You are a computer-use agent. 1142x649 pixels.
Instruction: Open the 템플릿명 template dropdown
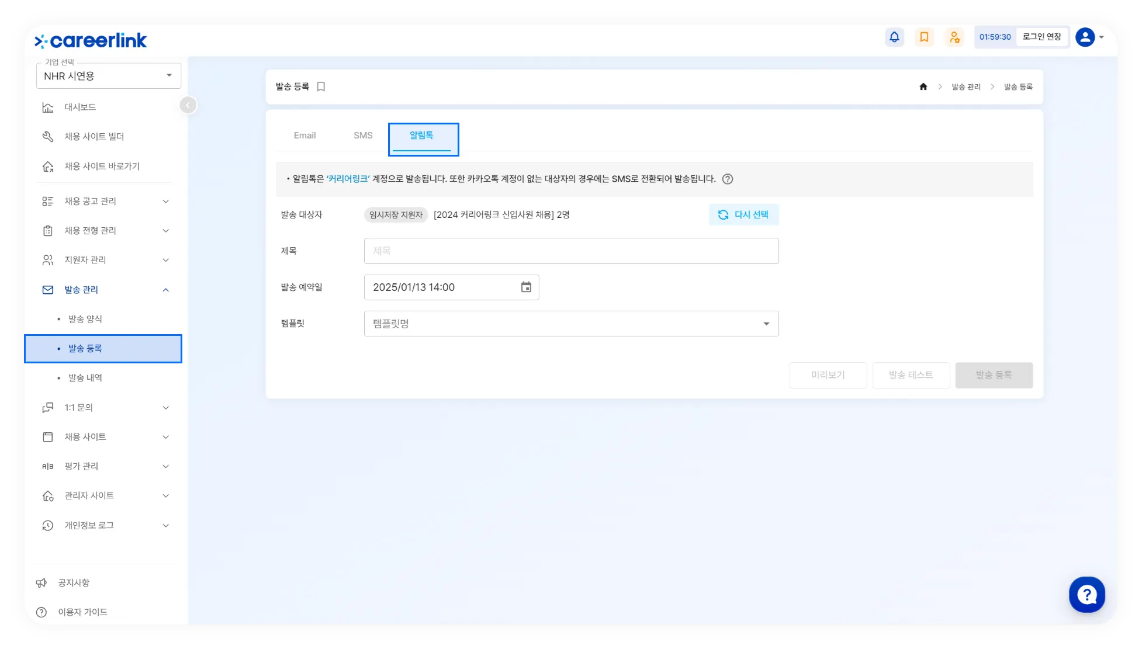tap(571, 323)
